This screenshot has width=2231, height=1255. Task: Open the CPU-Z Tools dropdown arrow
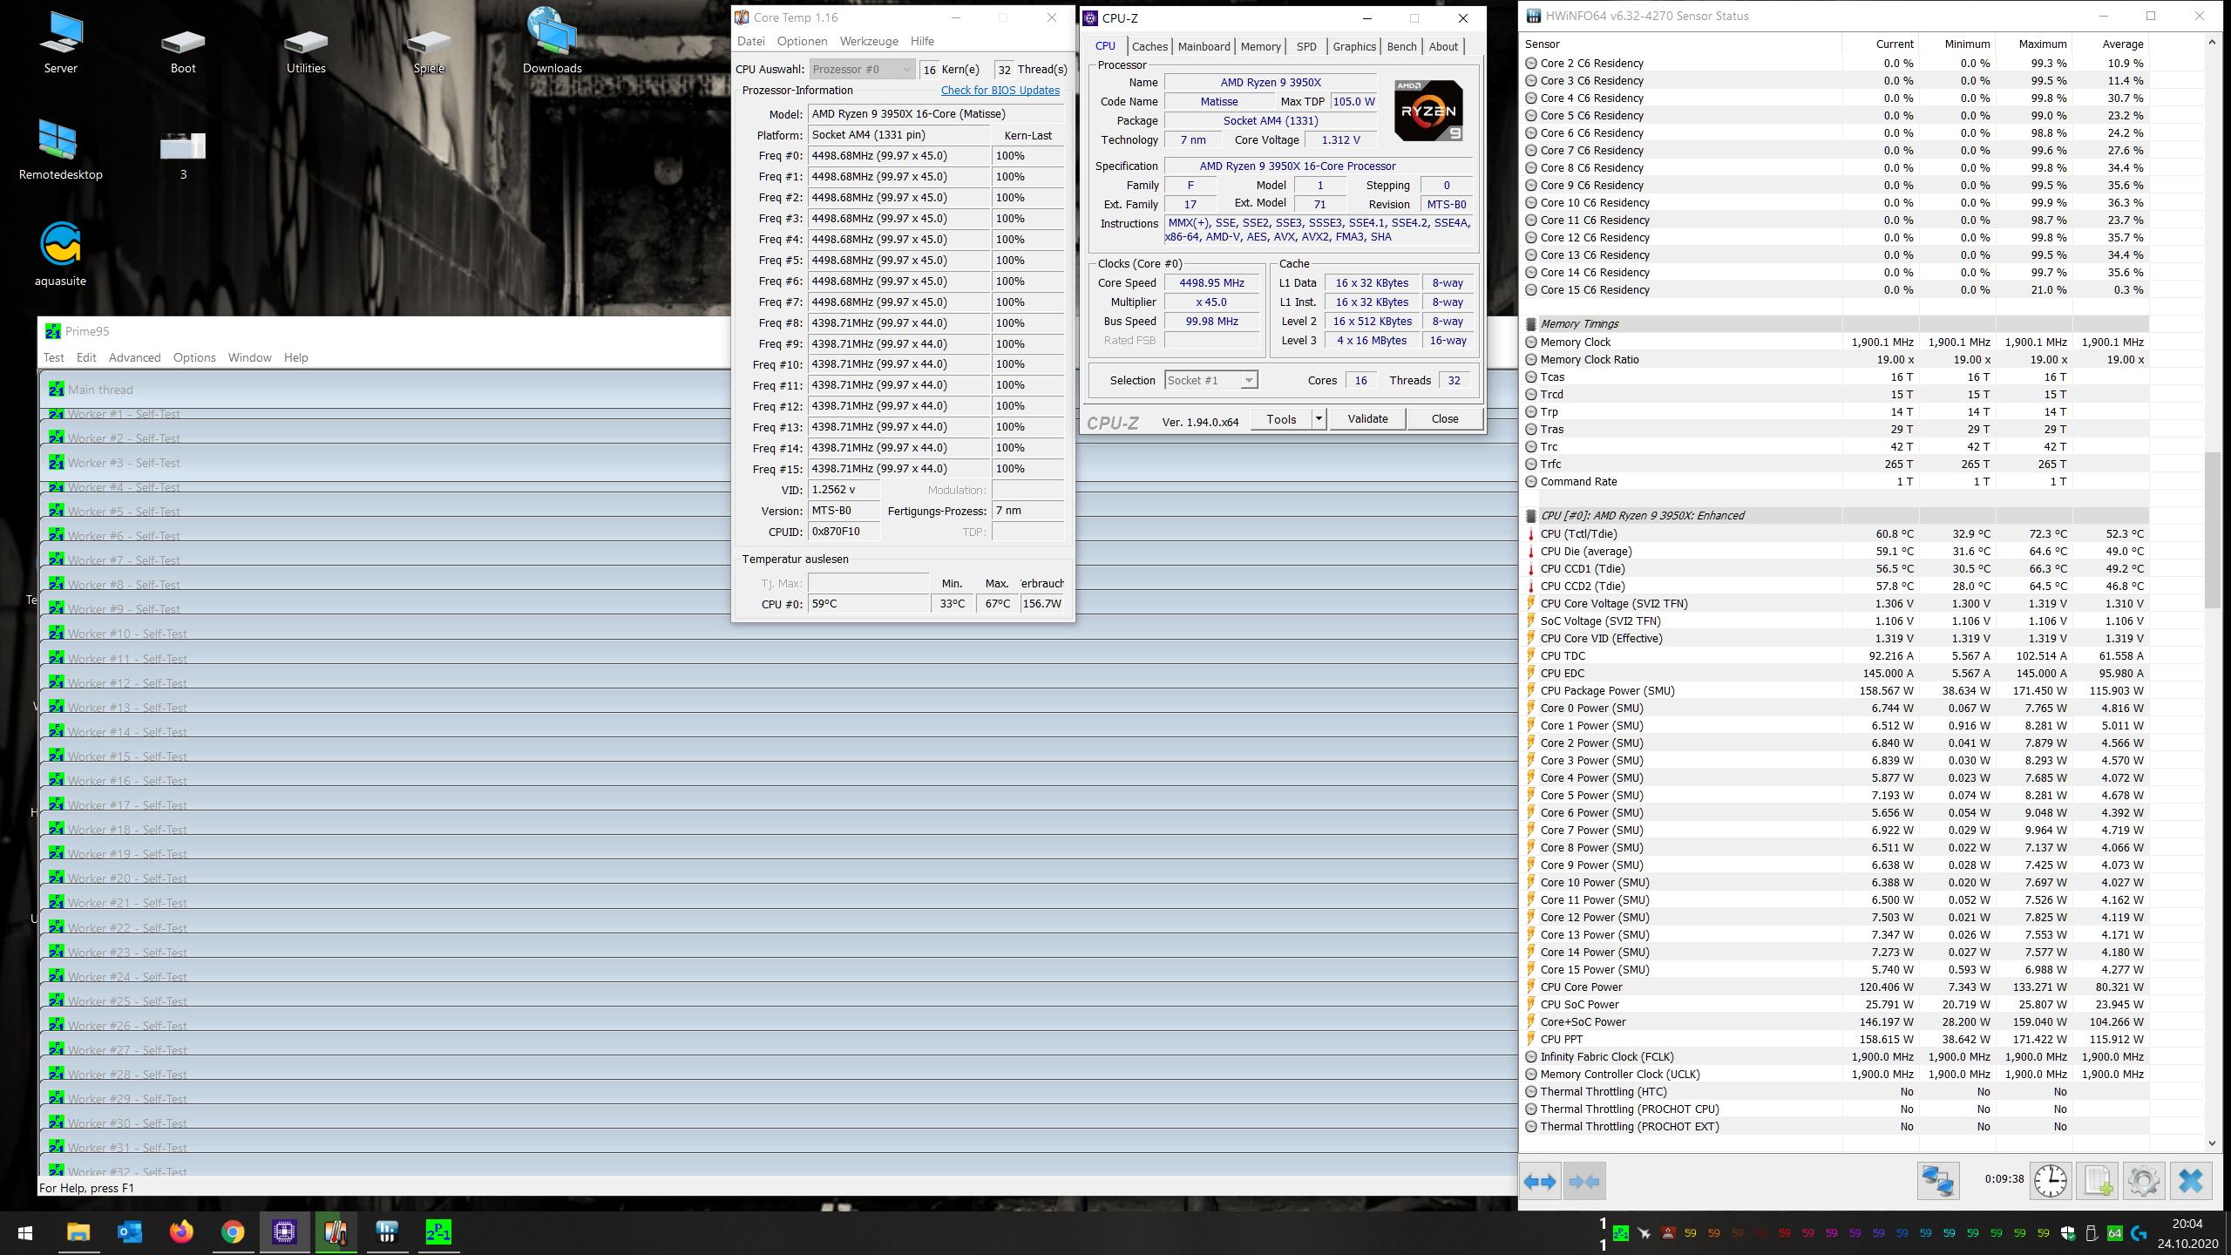[x=1319, y=419]
